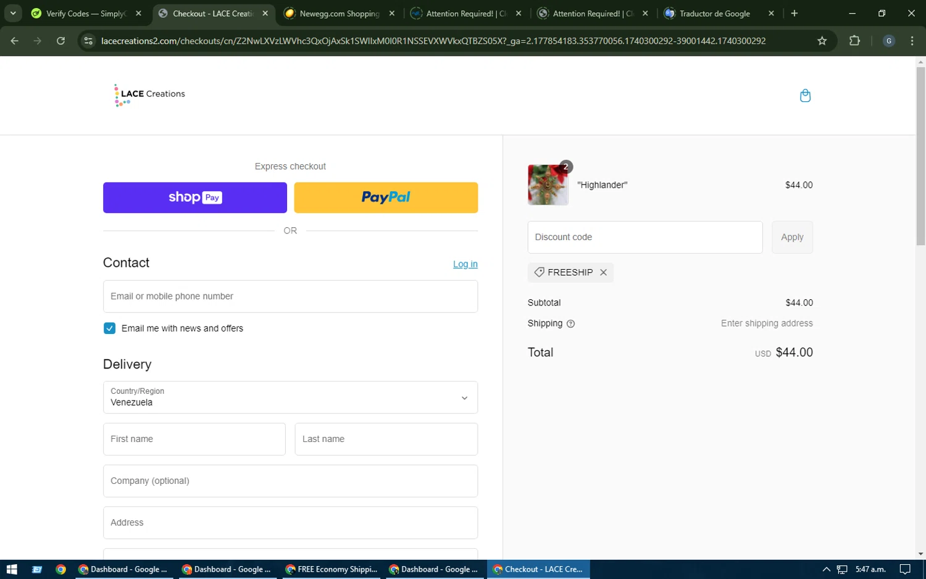
Task: Pay with PayPal express checkout
Action: pos(386,198)
